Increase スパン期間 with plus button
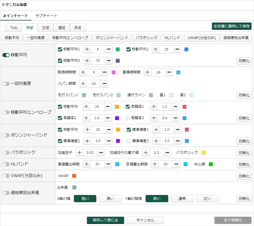This screenshot has width=254, height=226. 83,84
